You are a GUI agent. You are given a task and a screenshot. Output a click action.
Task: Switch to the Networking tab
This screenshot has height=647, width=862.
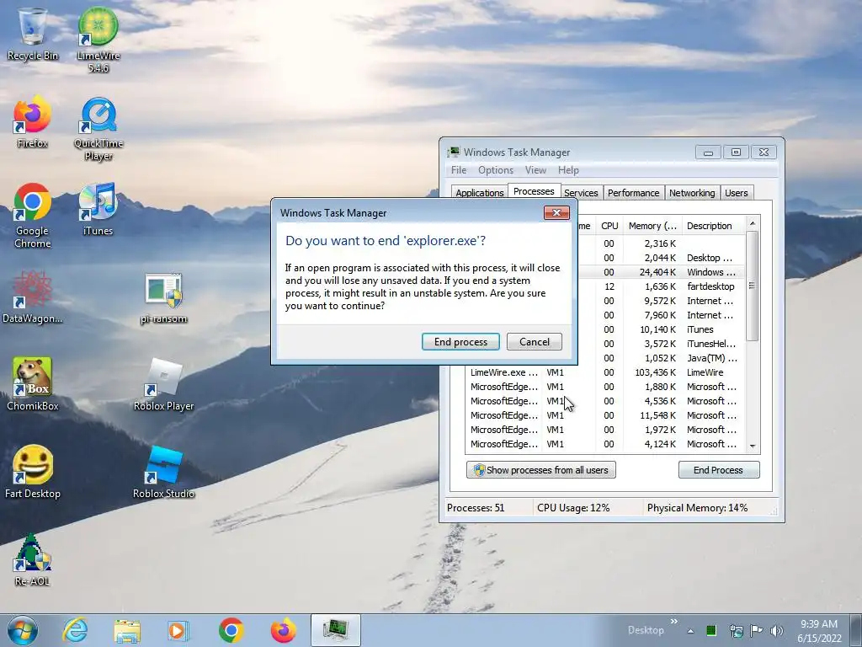tap(692, 193)
